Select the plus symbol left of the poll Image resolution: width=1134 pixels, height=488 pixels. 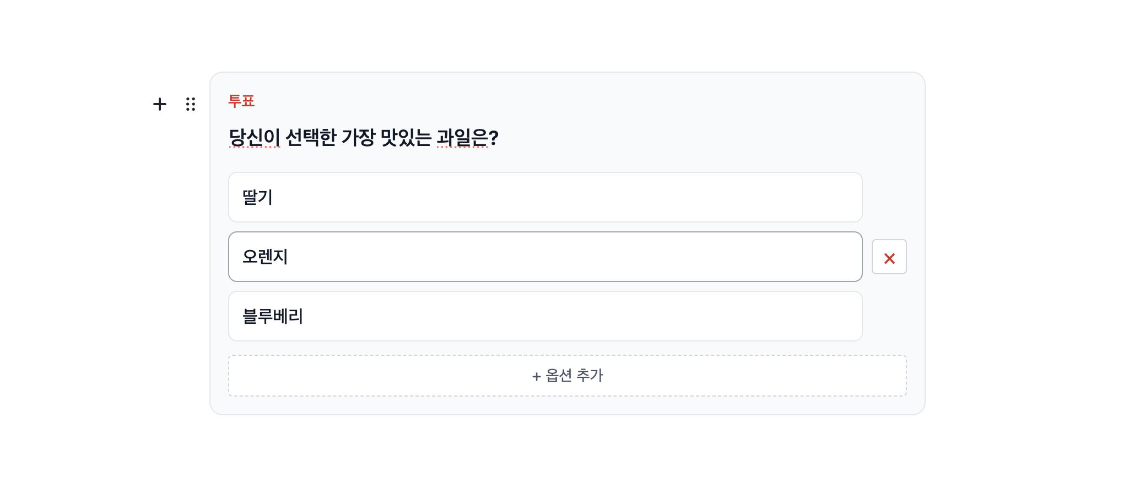(x=160, y=105)
